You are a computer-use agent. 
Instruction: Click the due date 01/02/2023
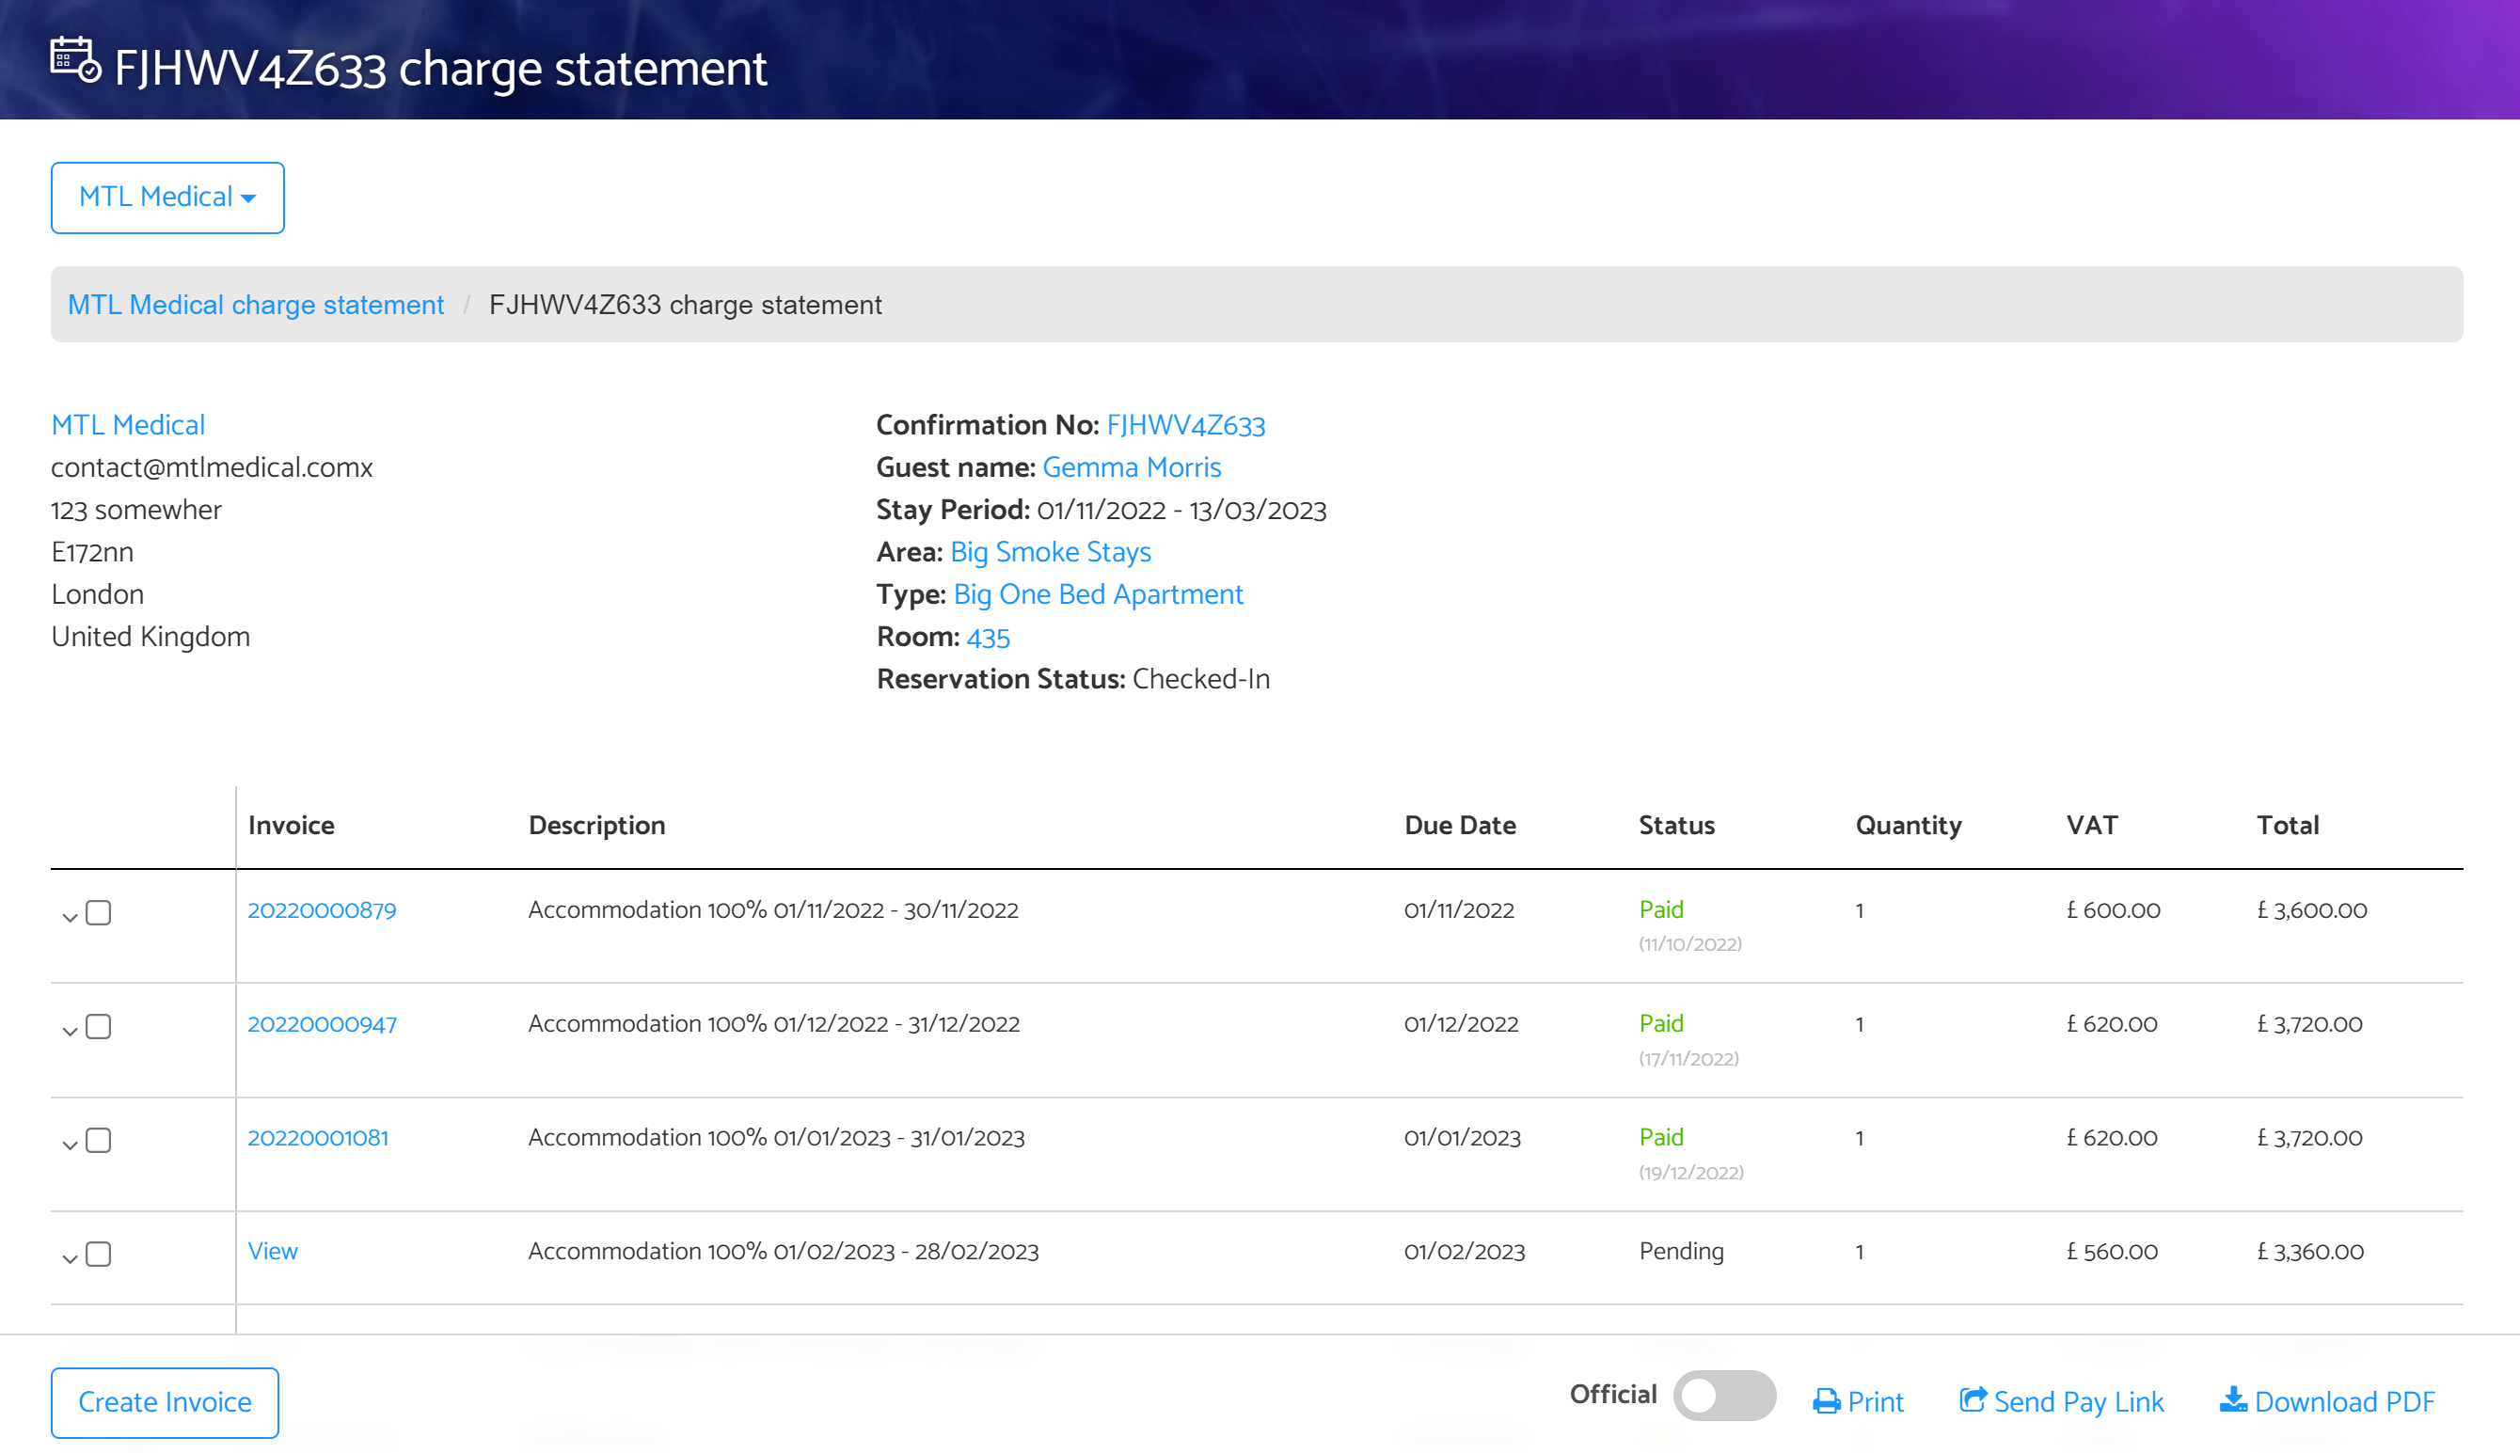pos(1464,1252)
